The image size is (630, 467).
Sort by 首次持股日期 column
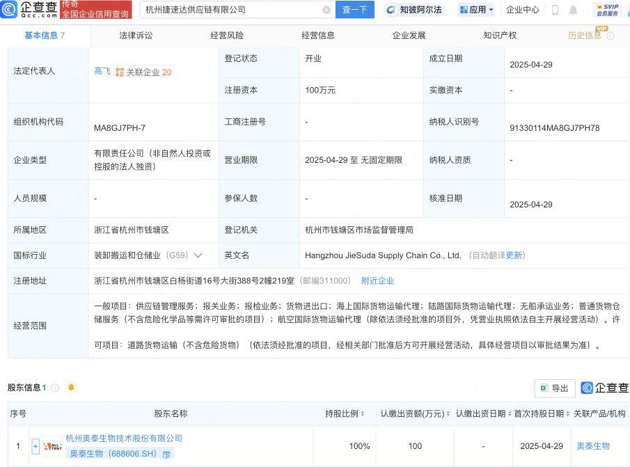[x=540, y=413]
